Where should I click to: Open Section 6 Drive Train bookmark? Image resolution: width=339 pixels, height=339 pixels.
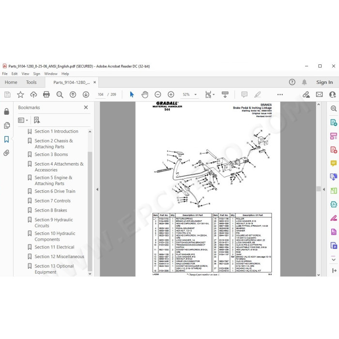pyautogui.click(x=55, y=191)
